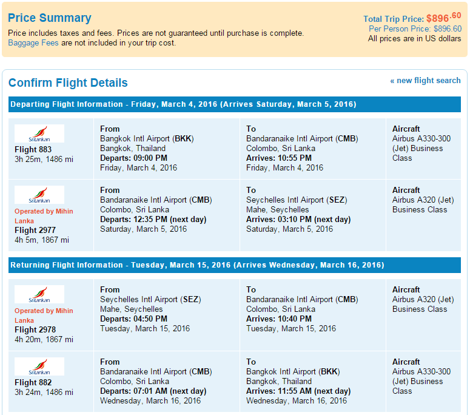This screenshot has height=415, width=470.
Task: Click Flight 2978 number label
Action: pyautogui.click(x=35, y=329)
